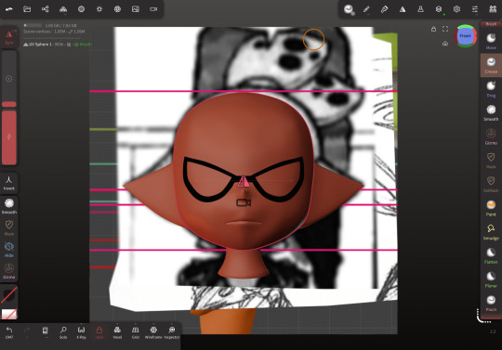Open the Lighting sun menu

click(x=99, y=9)
